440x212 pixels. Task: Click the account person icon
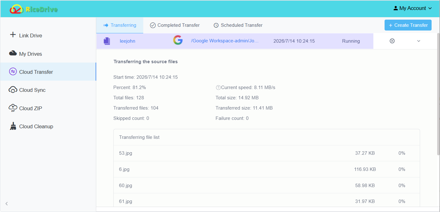395,8
